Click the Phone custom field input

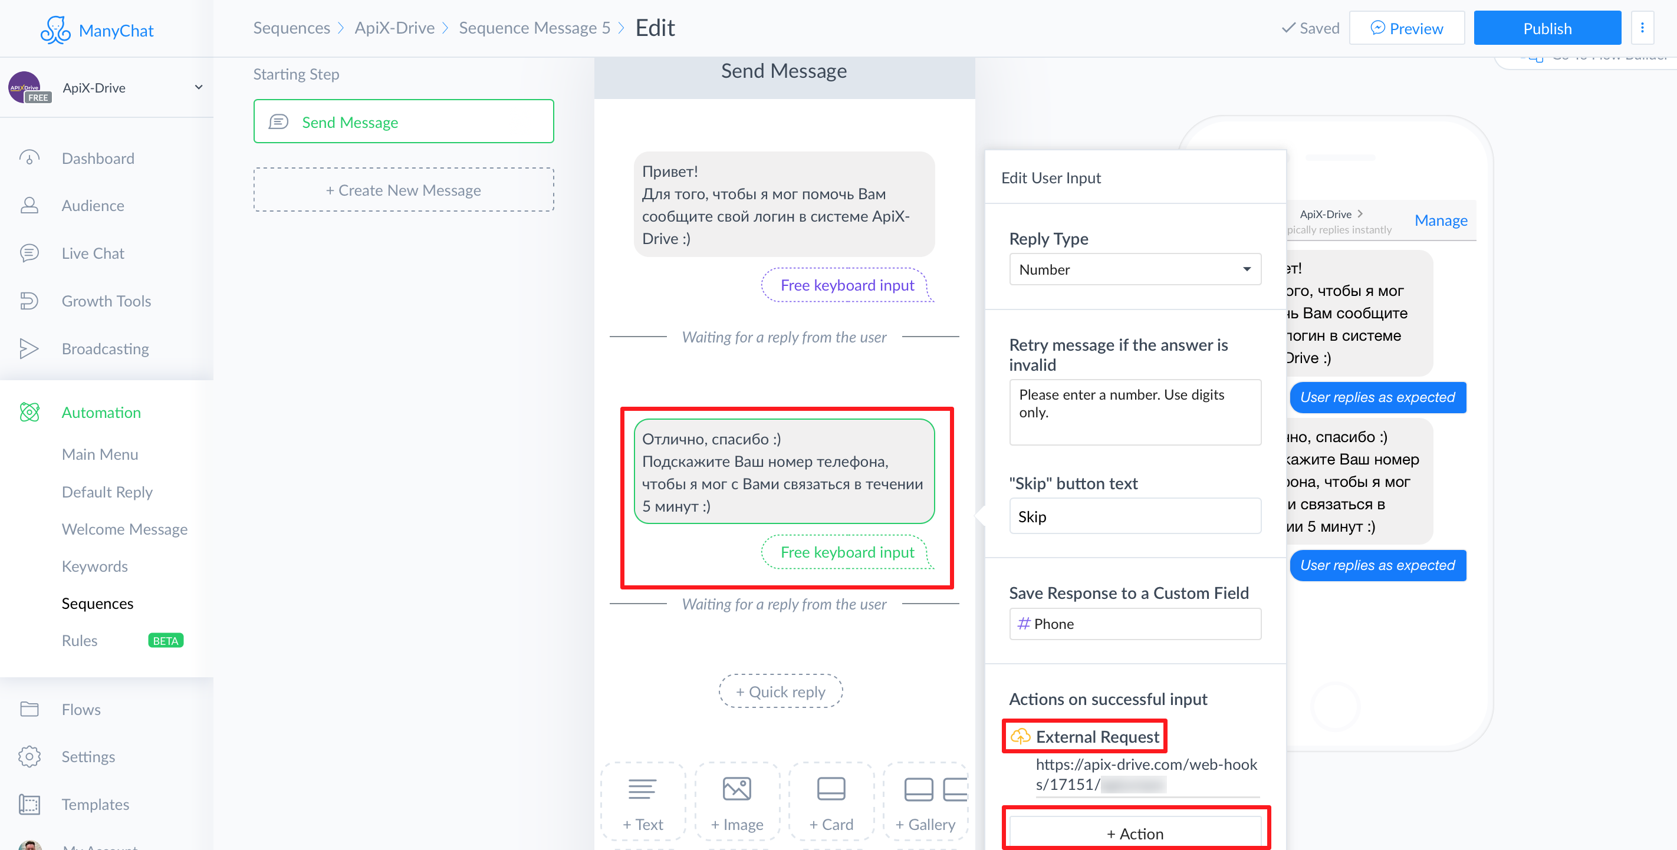1135,624
